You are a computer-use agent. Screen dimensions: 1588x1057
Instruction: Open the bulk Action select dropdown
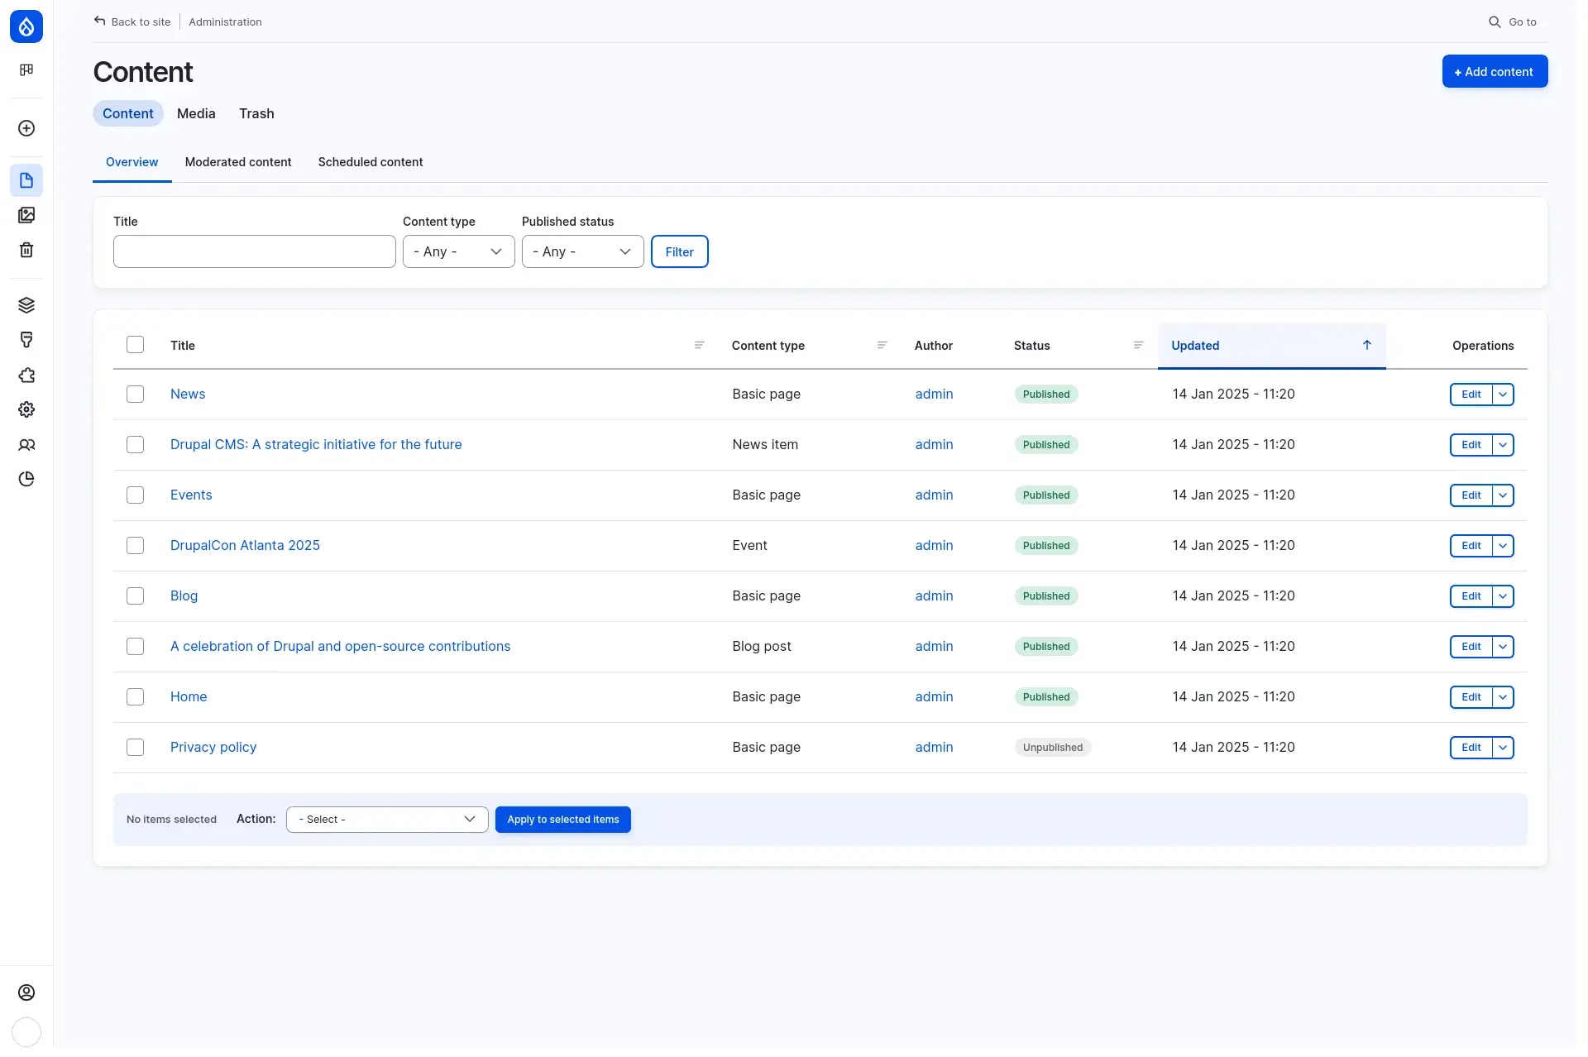386,819
